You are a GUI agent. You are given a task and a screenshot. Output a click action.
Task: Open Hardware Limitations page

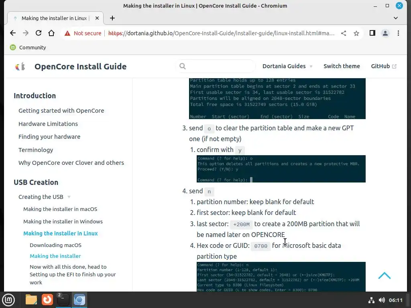pyautogui.click(x=48, y=124)
